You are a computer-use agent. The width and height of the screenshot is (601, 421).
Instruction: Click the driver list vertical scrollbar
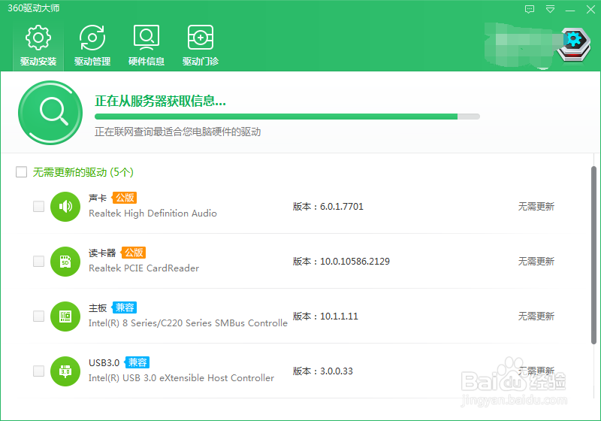[x=593, y=255]
